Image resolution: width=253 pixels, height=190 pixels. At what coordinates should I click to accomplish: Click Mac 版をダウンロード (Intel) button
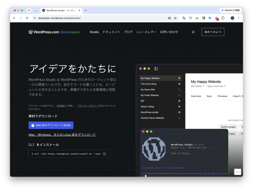click(x=51, y=125)
